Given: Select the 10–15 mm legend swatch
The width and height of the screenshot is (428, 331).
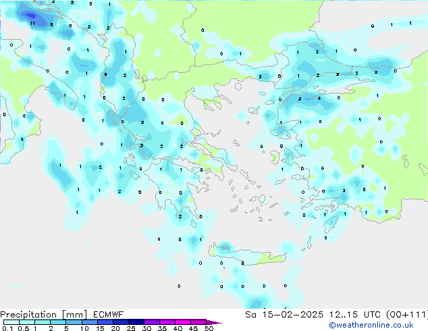Looking at the screenshot, I should pos(90,322).
